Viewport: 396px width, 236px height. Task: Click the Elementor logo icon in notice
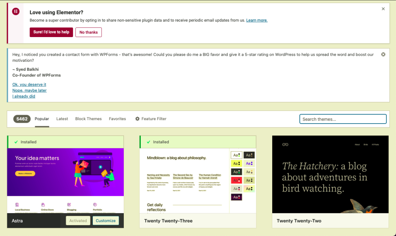point(16,11)
